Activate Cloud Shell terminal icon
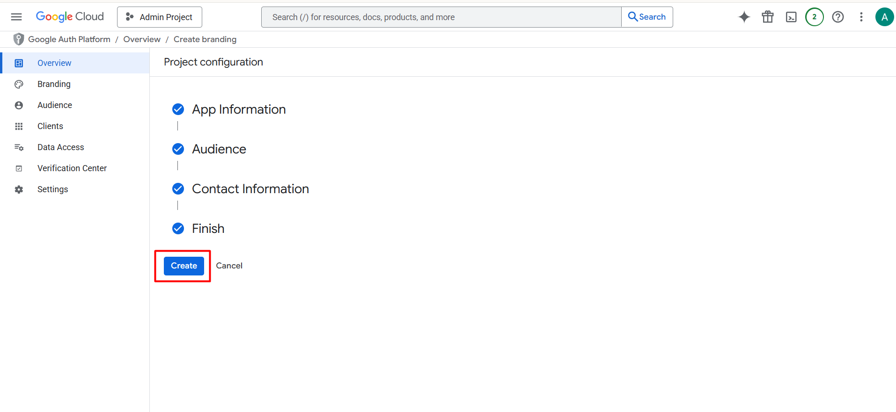 (791, 17)
